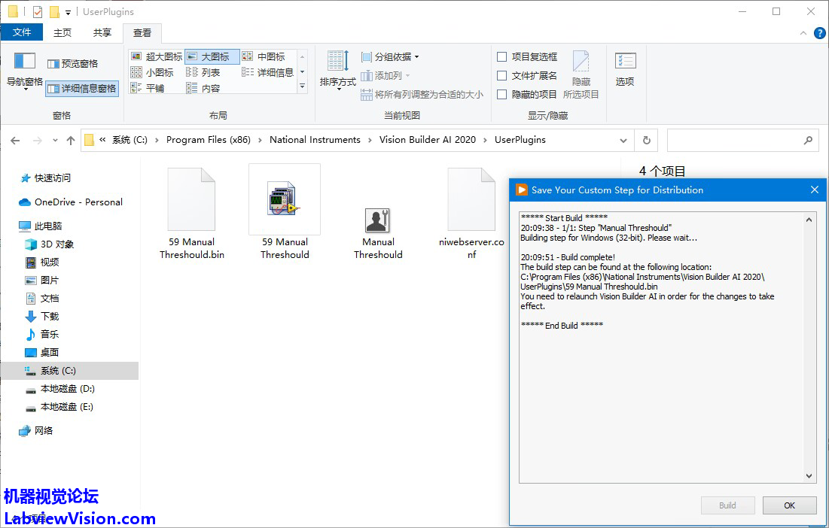Screen dimensions: 829x528
Task: Click the navigation pane icon in ribbon
Action: coord(25,62)
